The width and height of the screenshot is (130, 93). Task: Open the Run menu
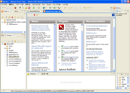coord(43,4)
